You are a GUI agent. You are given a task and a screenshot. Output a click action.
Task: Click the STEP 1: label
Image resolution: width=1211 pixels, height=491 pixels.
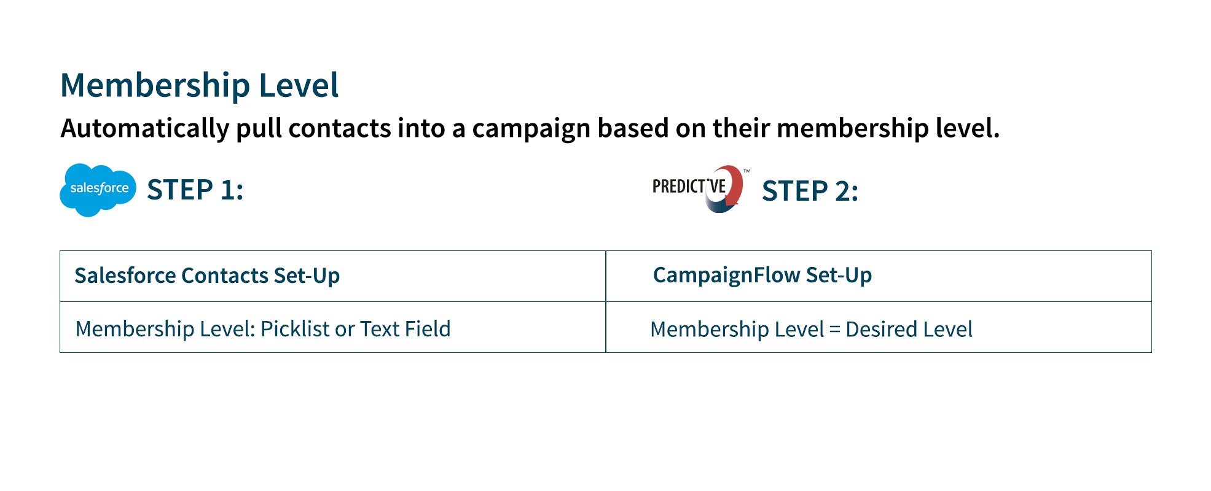click(195, 190)
